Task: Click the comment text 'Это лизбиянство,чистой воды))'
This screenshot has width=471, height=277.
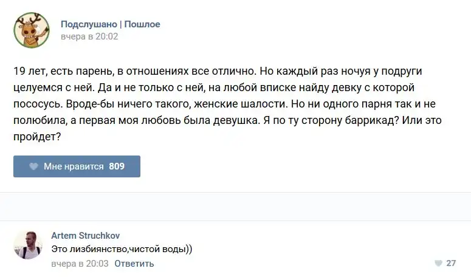Action: coord(122,249)
